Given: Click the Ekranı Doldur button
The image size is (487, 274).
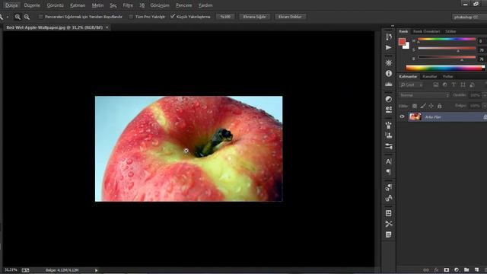Looking at the screenshot, I should (290, 17).
